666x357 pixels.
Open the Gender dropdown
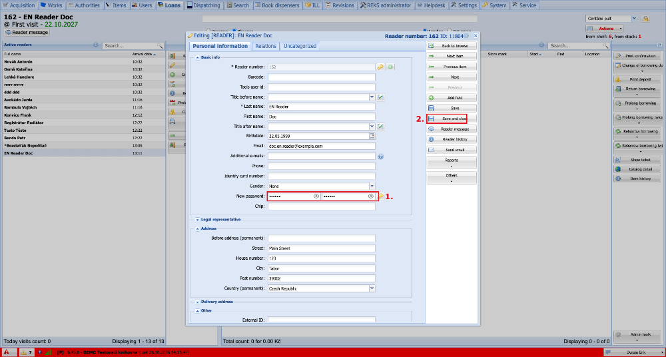tap(372, 186)
